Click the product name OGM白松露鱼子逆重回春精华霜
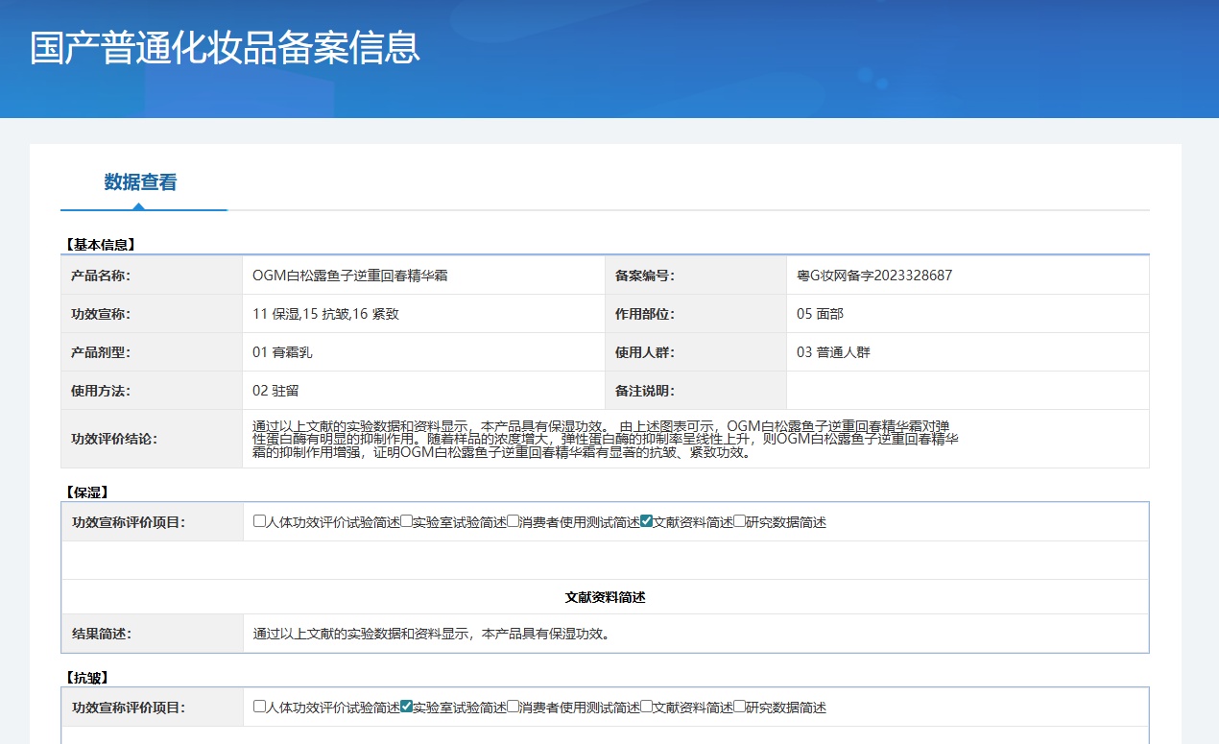The height and width of the screenshot is (744, 1219). click(x=349, y=276)
